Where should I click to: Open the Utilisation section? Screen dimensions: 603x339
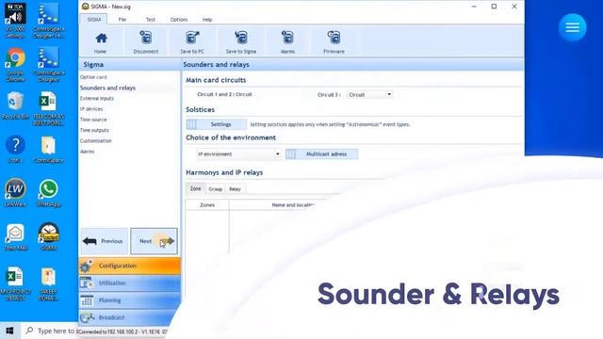(x=130, y=283)
